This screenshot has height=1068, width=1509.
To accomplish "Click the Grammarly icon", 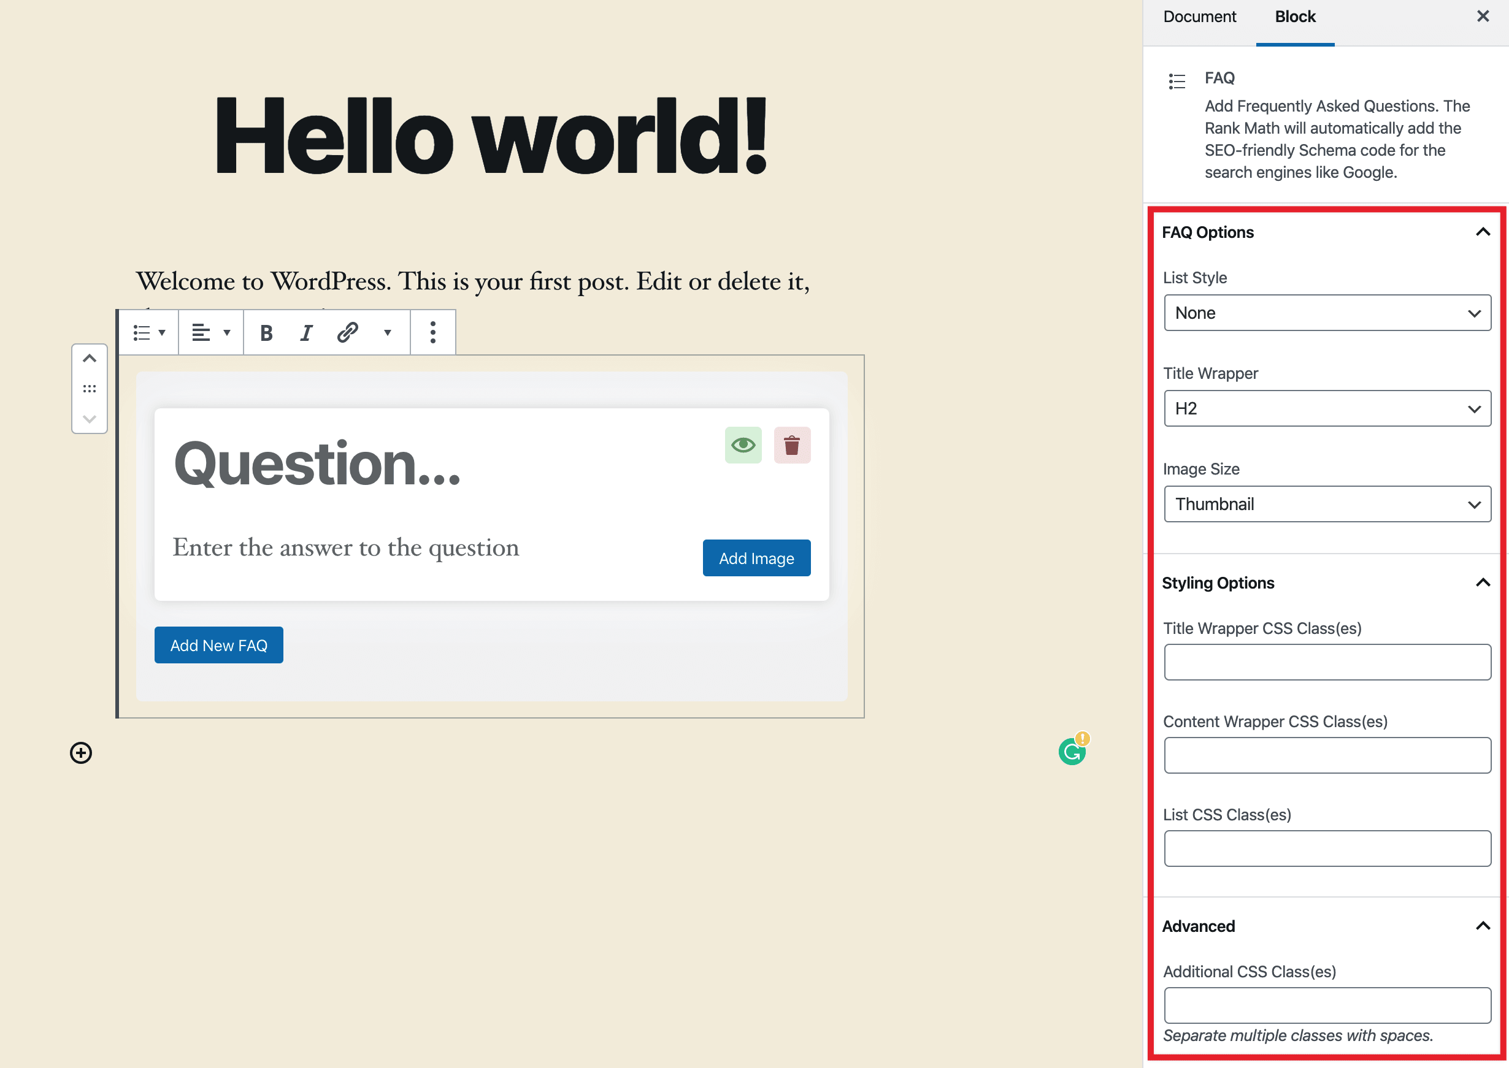I will (x=1072, y=752).
